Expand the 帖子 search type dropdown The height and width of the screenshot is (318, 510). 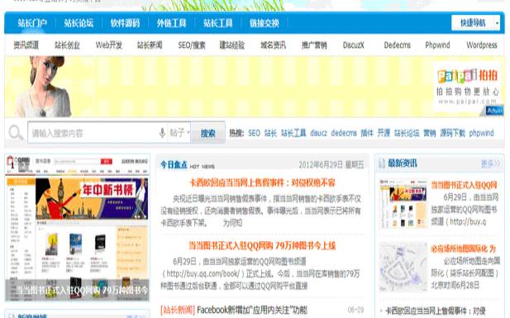click(x=179, y=133)
